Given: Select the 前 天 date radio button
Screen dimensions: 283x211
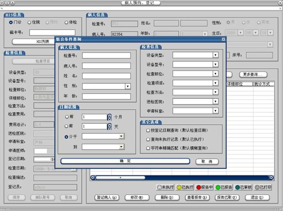Looking at the screenshot, I should [66, 126].
